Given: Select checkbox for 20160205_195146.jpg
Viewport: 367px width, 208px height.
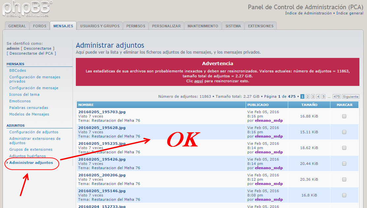Looking at the screenshot, I should pyautogui.click(x=344, y=195).
